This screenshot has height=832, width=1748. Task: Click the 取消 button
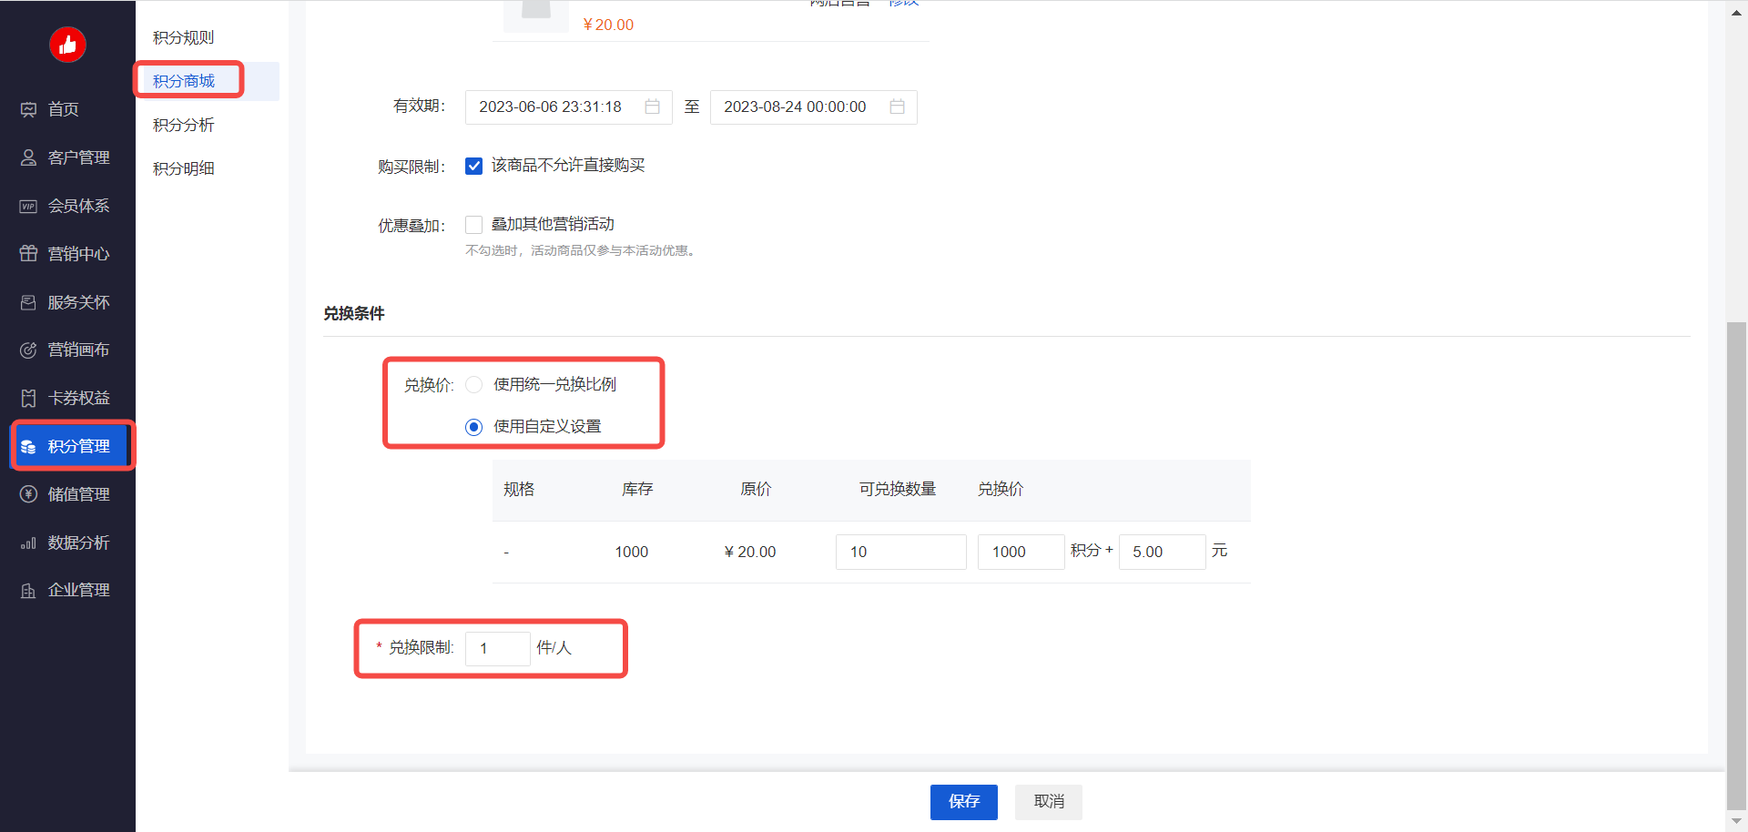1049,802
